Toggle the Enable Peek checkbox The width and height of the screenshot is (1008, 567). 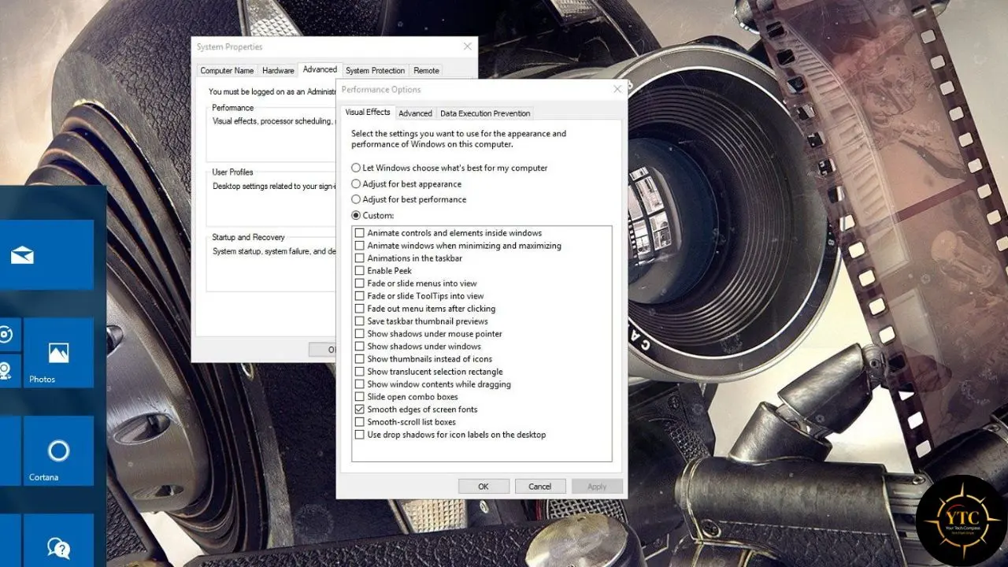(360, 271)
